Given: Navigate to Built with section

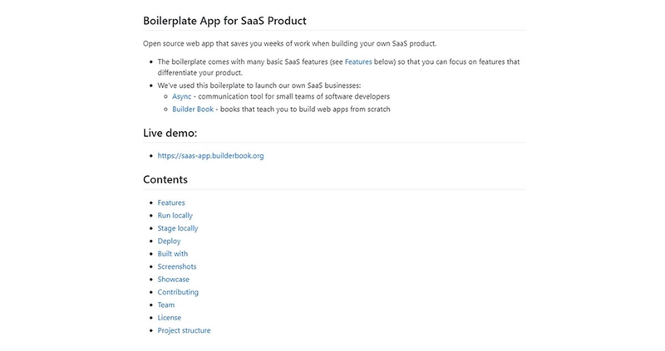Looking at the screenshot, I should tap(173, 254).
